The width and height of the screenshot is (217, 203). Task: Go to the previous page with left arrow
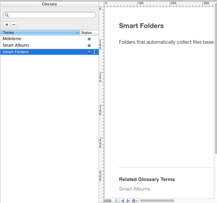click(122, 201)
